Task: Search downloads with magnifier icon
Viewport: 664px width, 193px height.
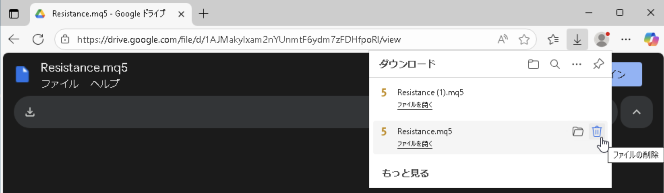Action: click(555, 64)
